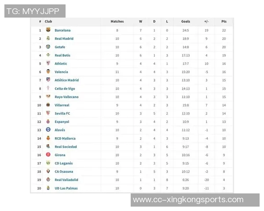Click the Athletic club crest

pyautogui.click(x=48, y=64)
